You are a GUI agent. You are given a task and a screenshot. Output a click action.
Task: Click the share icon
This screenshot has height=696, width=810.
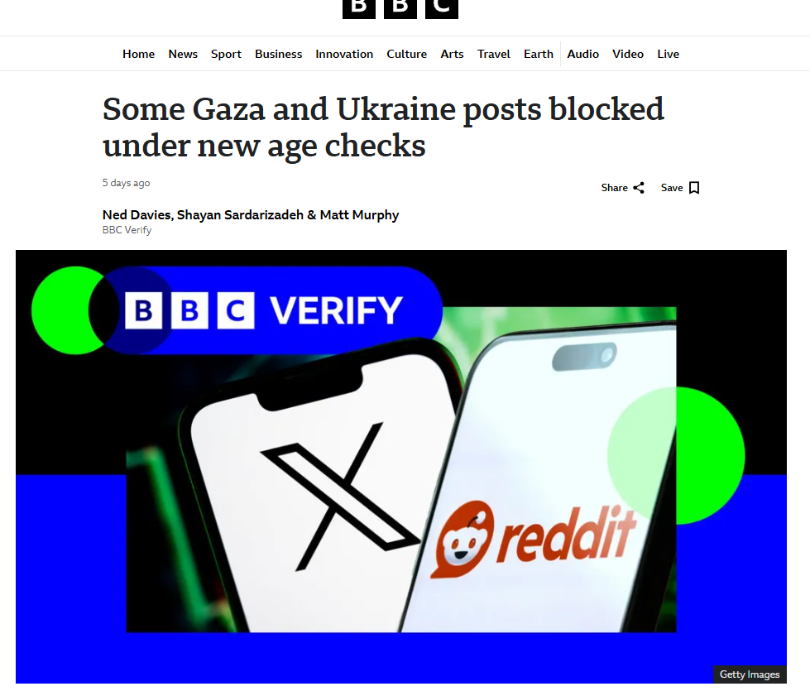[639, 188]
